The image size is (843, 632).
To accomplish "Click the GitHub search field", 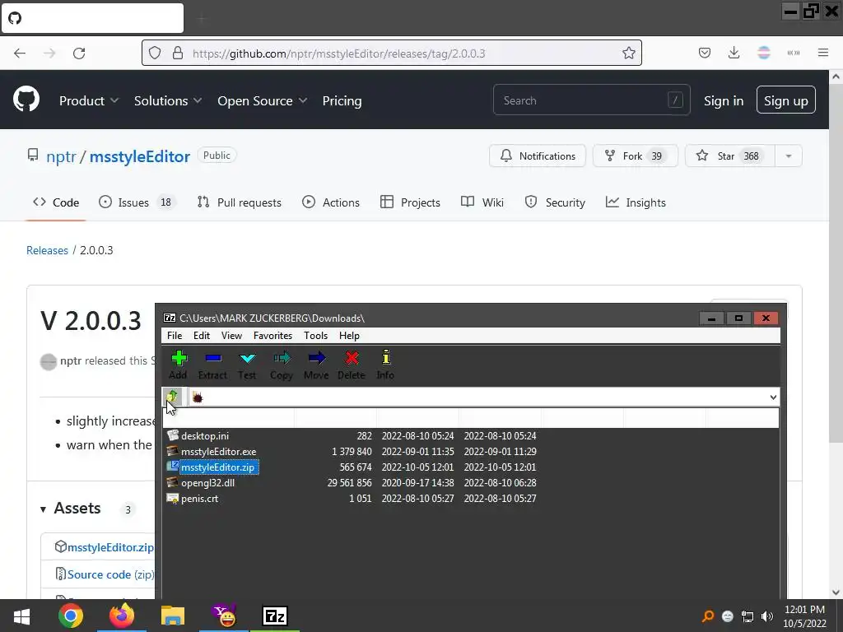I will pyautogui.click(x=591, y=100).
